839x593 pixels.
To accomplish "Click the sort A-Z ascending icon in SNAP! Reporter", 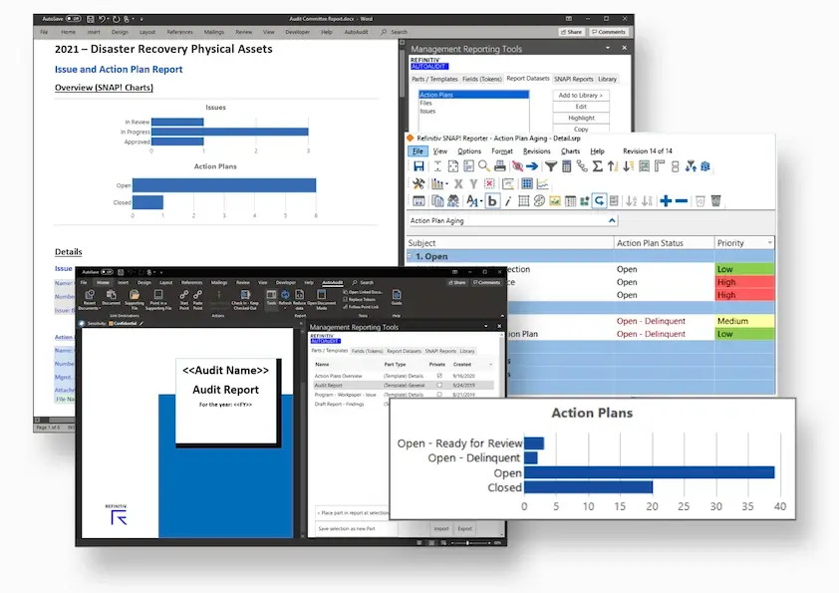I will coord(632,201).
